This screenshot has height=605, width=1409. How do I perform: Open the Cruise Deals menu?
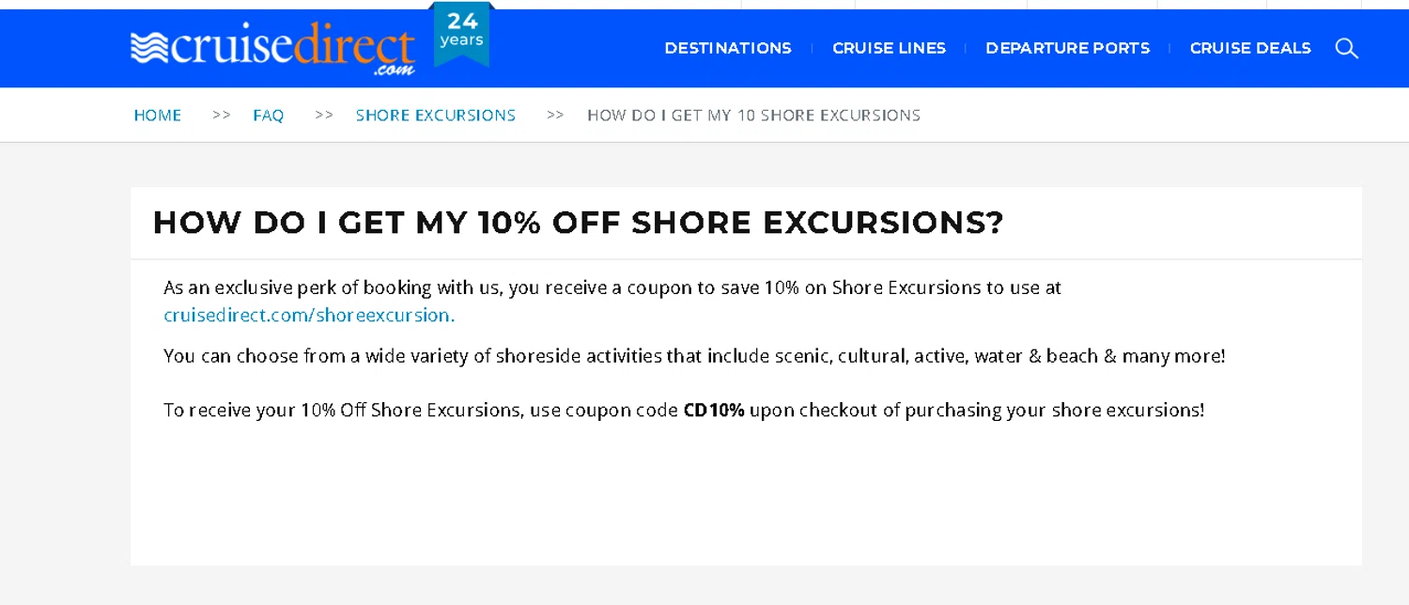tap(1250, 48)
